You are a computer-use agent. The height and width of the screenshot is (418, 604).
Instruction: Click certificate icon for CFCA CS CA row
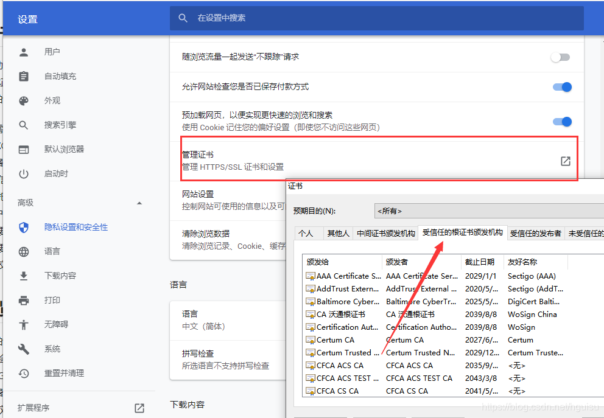(x=310, y=391)
